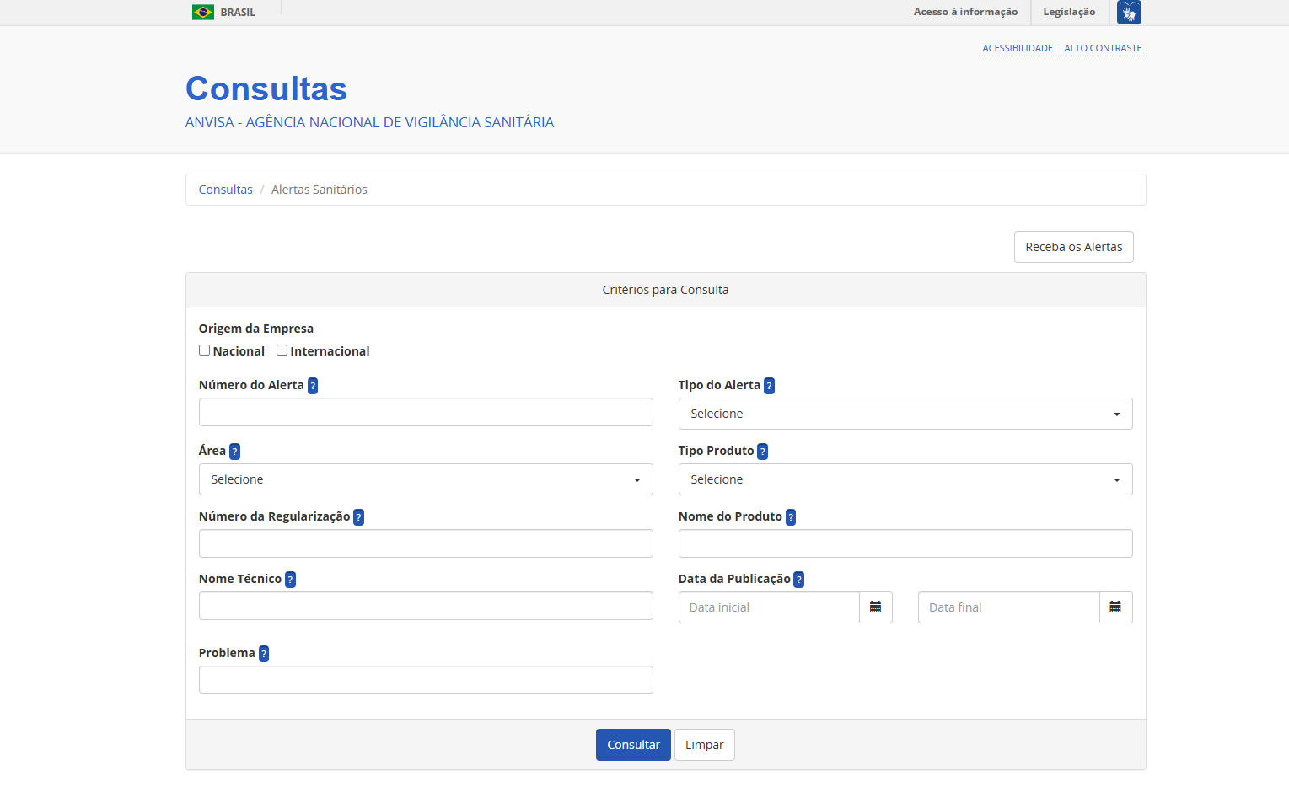
Task: Click the 'Alertas Sanitários' breadcrumb text
Action: tap(319, 190)
